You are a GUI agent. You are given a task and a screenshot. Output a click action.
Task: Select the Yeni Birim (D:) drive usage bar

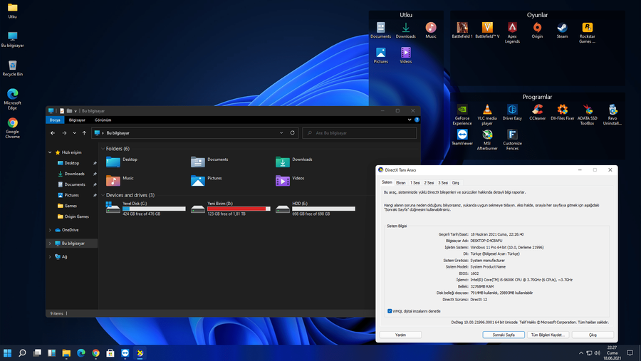tap(239, 209)
